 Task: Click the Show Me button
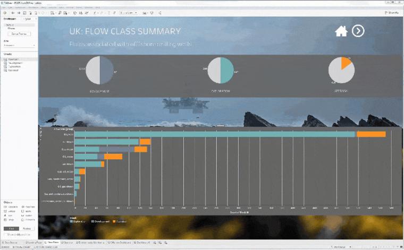pos(391,13)
